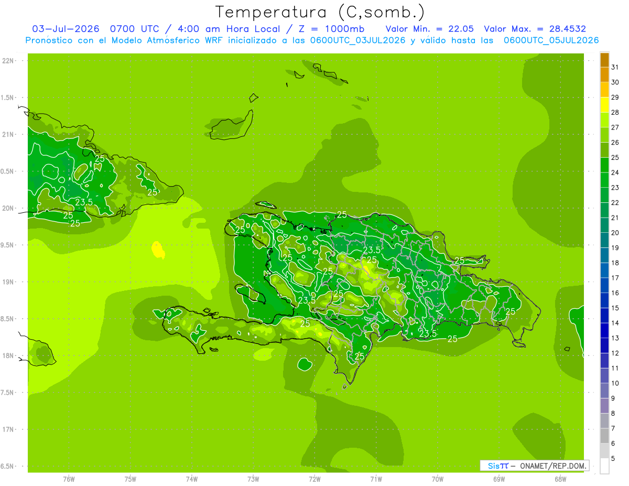This screenshot has height=486, width=629.
Task: Click the Valor Max. = 28.4532 readout
Action: pos(535,29)
